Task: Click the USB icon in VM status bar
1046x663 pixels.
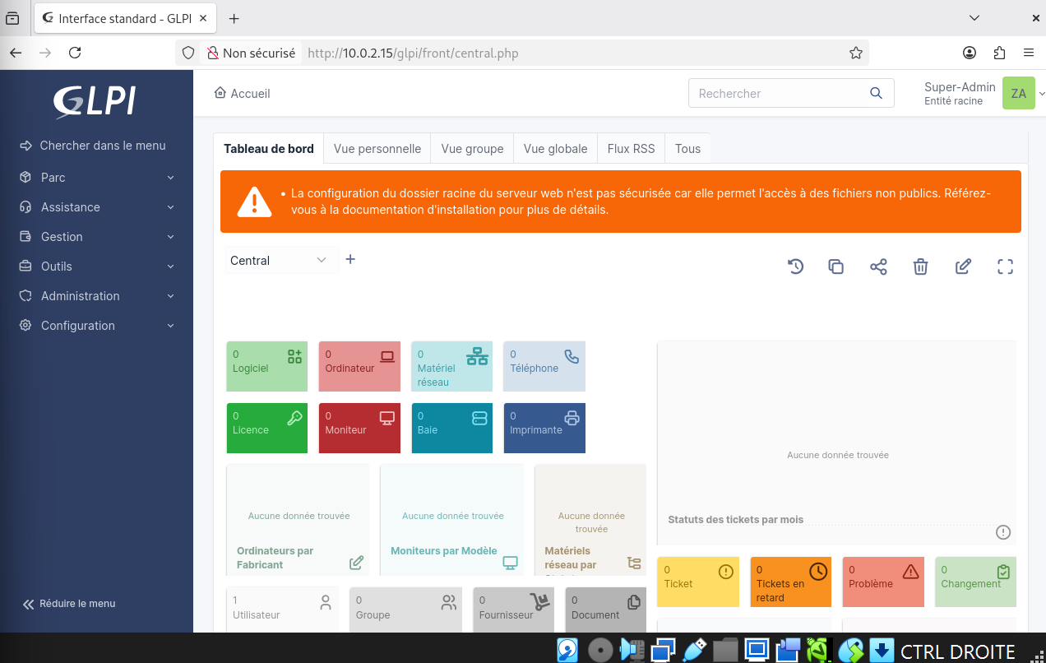Action: (696, 650)
